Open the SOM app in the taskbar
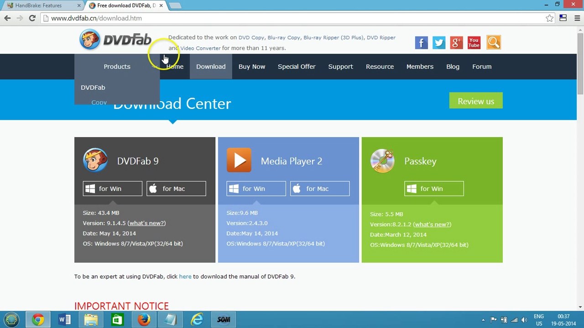This screenshot has height=328, width=584. [x=224, y=319]
